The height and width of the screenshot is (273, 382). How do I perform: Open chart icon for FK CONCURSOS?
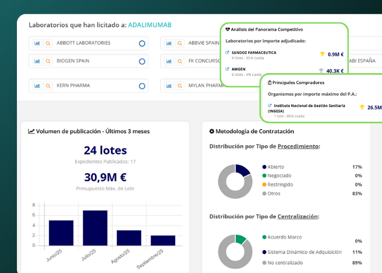pyautogui.click(x=169, y=61)
